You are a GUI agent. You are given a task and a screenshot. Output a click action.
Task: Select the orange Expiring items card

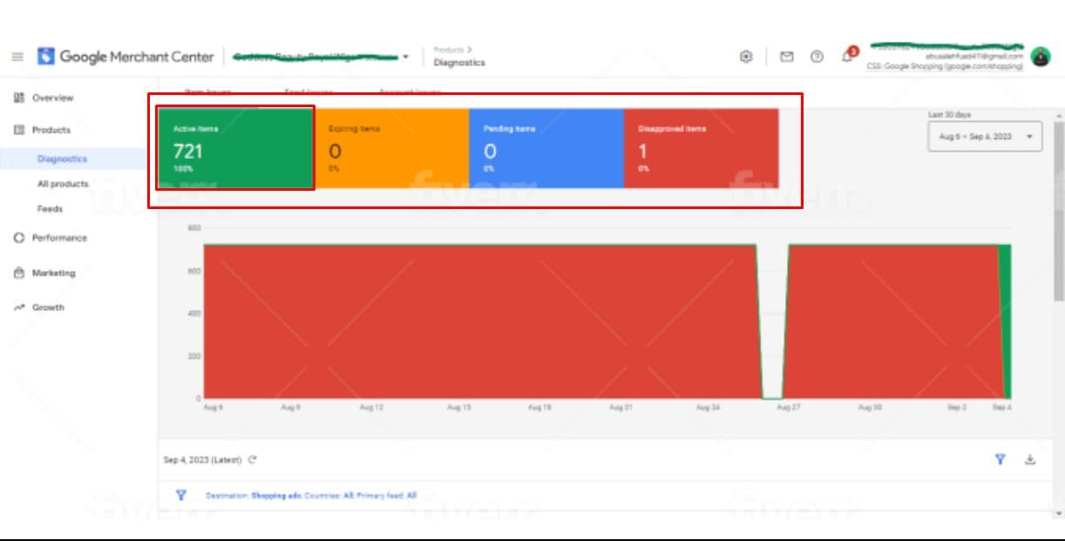pos(391,148)
